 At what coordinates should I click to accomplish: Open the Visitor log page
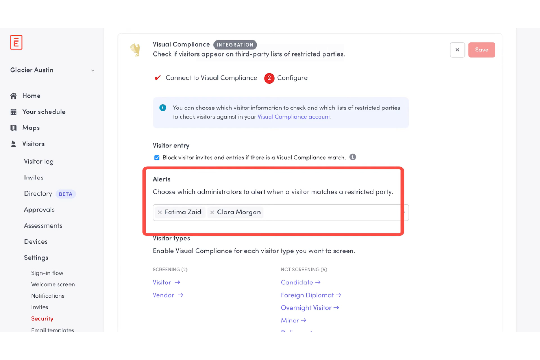tap(39, 162)
